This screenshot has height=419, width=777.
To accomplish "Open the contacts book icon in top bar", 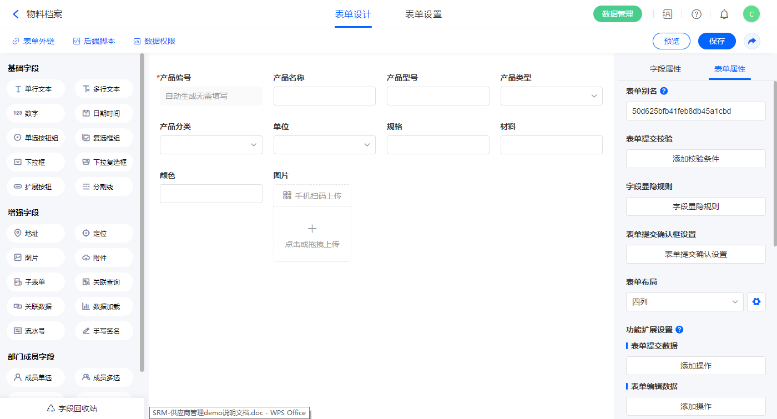I will [668, 14].
